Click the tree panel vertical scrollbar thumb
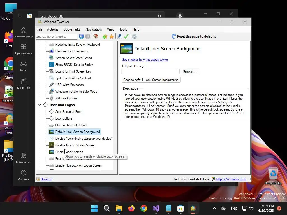This screenshot has height=215, width=287. 115,74
